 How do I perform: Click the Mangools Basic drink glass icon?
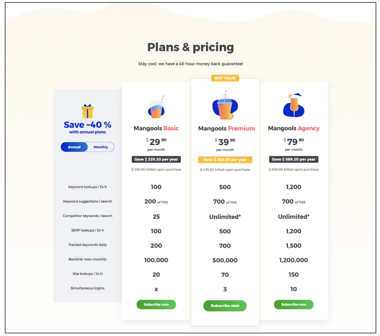pos(156,107)
